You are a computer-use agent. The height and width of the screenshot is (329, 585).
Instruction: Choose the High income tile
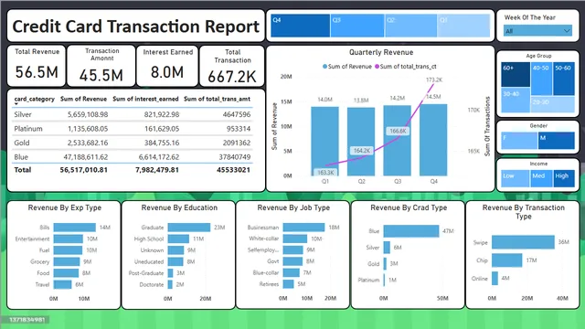click(x=564, y=179)
